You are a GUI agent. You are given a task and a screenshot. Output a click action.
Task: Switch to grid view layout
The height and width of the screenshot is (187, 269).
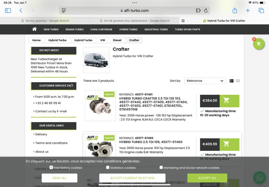point(238,81)
